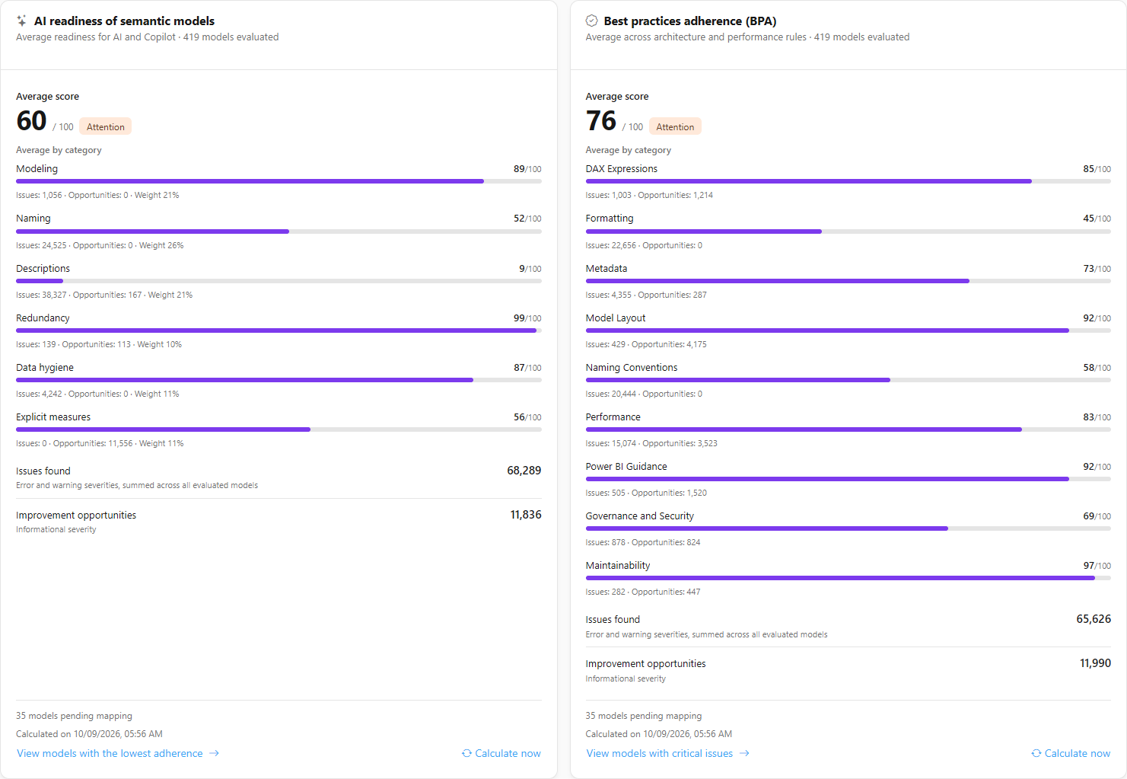Click the check badge icon beside Best practices adherence
Viewport: 1127px width, 779px height.
[591, 21]
